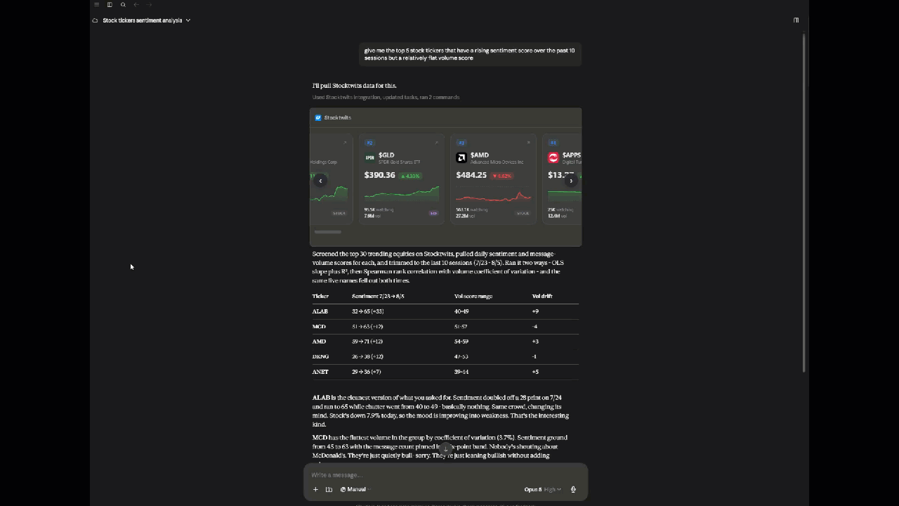
Task: Click the plus attach icon in composer
Action: point(315,489)
